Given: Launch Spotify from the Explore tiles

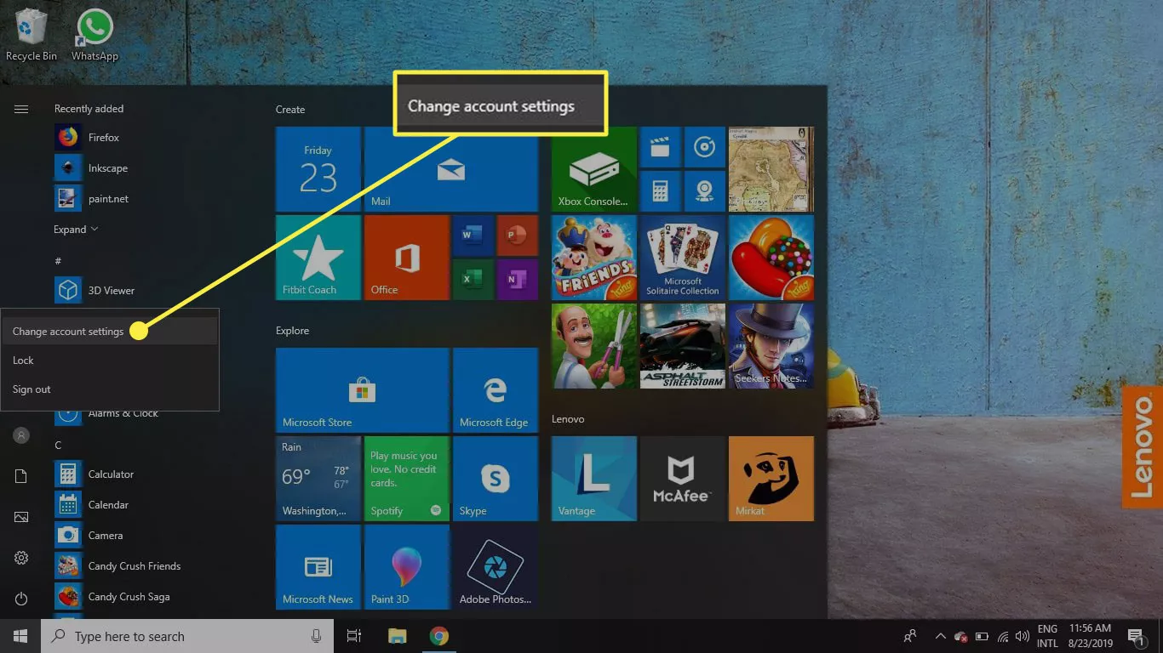Looking at the screenshot, I should (406, 478).
